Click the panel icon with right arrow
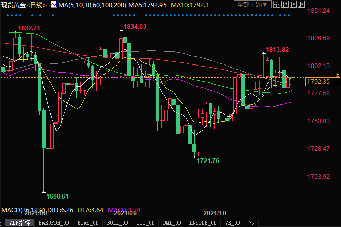 coord(301,4)
